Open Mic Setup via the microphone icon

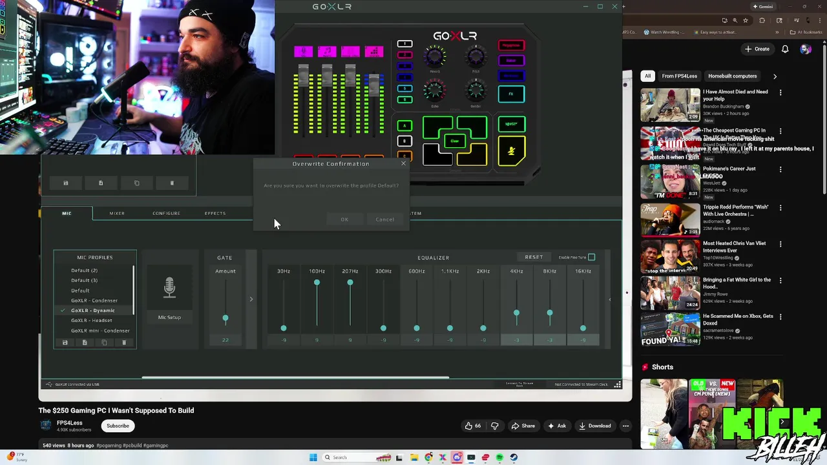point(169,288)
